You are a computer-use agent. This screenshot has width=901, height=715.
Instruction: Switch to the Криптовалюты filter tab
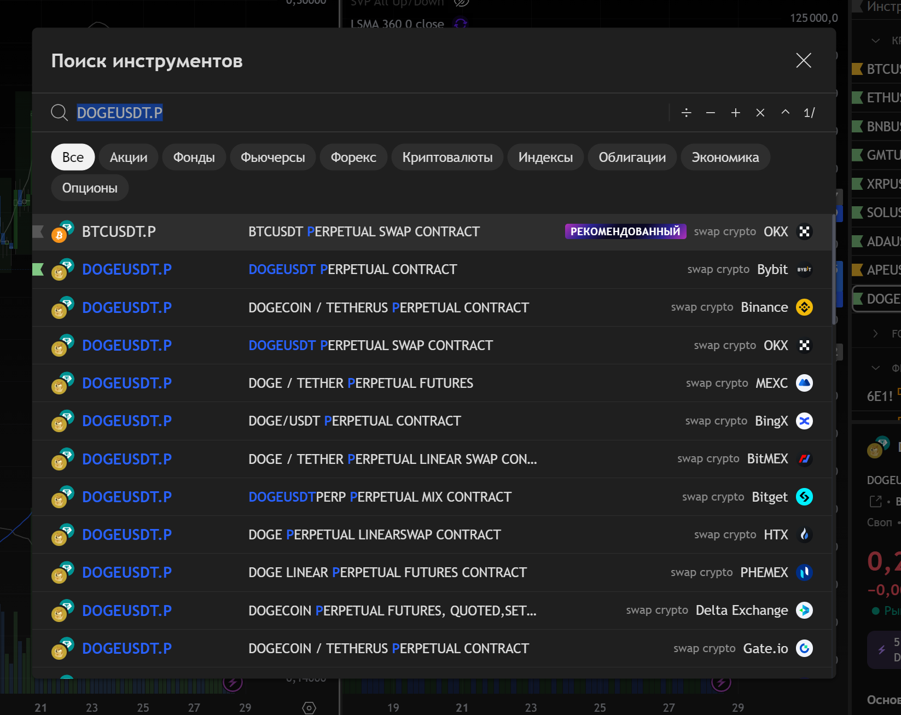coord(447,158)
